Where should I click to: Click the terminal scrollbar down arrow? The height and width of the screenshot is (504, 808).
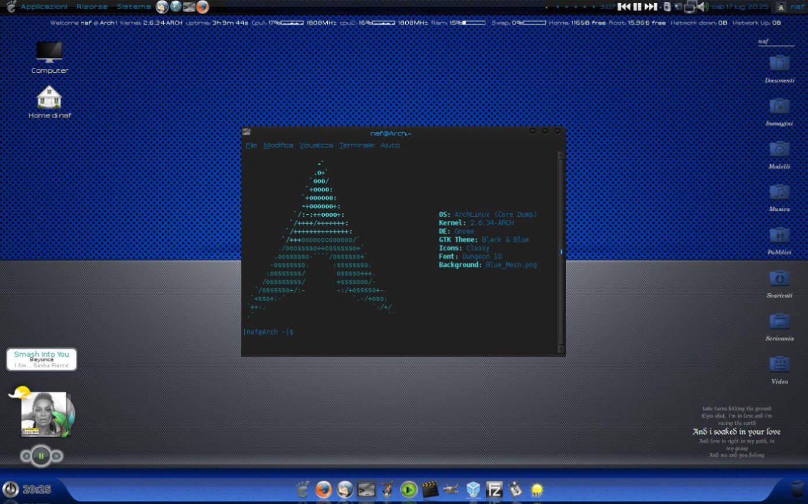561,349
